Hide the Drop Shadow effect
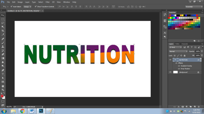 point(179,69)
